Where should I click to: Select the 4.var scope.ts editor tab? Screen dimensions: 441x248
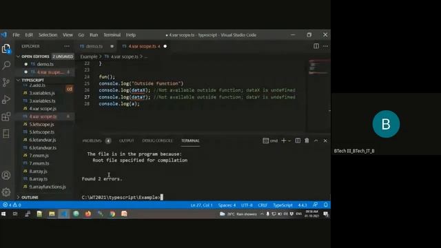(x=144, y=46)
